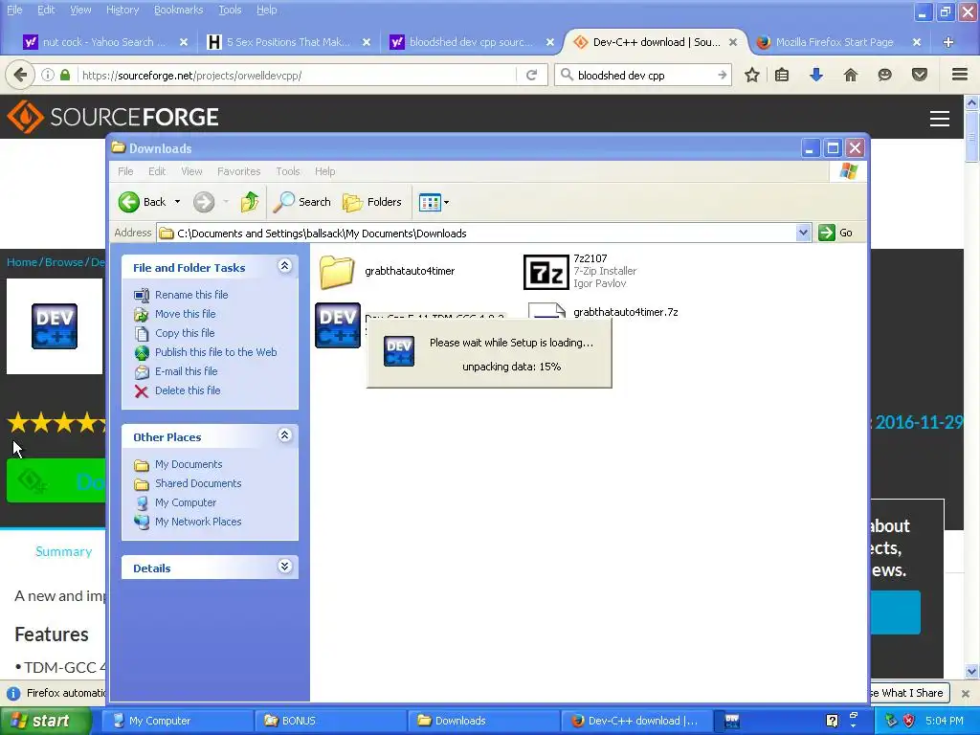Open the Firefox Bookmarks menu
This screenshot has height=735, width=980.
[x=178, y=10]
